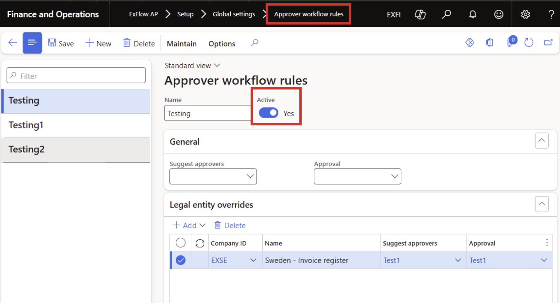Toggle the Active switch off
The height and width of the screenshot is (303, 560).
click(x=269, y=113)
